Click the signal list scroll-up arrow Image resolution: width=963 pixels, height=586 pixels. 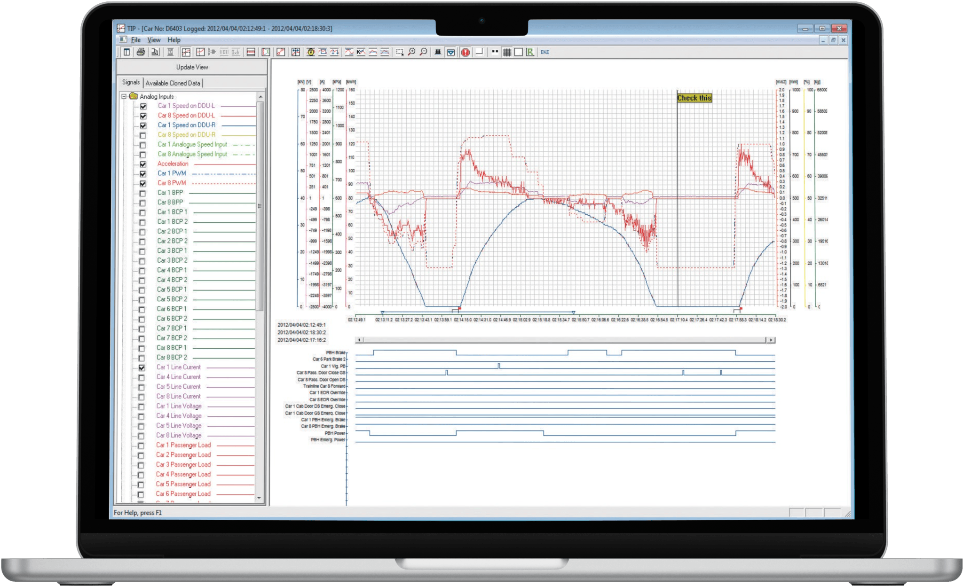[x=260, y=96]
